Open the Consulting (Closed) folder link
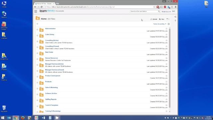213x120 pixels. click(52, 46)
